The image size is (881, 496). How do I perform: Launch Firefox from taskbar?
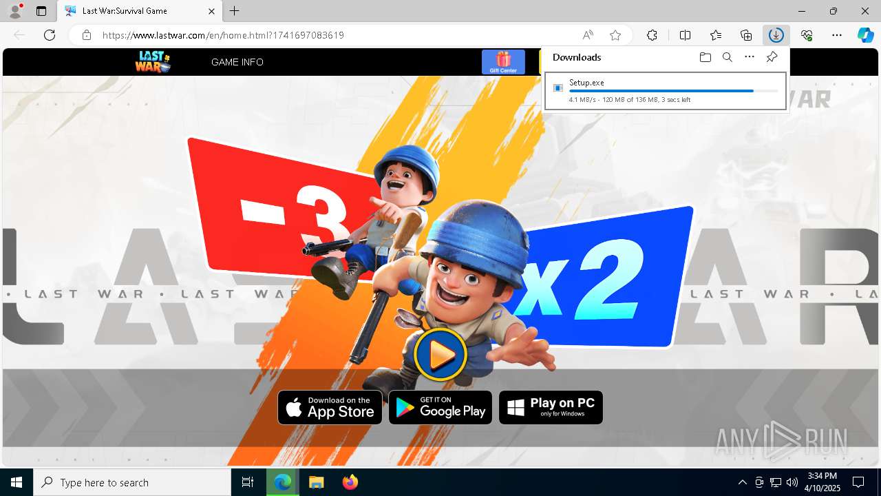click(x=350, y=482)
